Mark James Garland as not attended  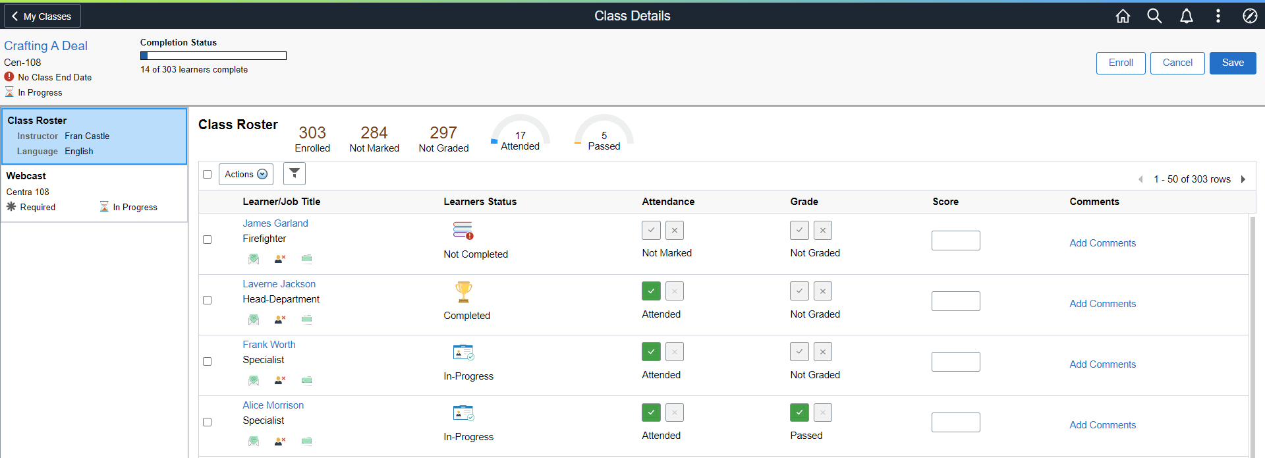675,230
